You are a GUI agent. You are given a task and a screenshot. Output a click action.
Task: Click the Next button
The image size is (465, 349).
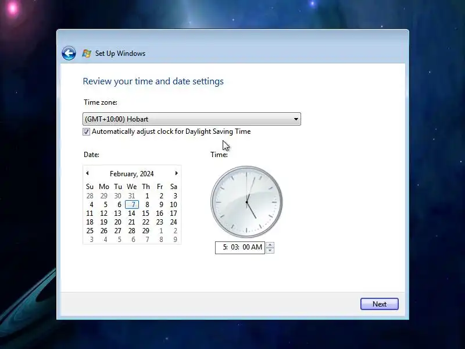pos(380,304)
